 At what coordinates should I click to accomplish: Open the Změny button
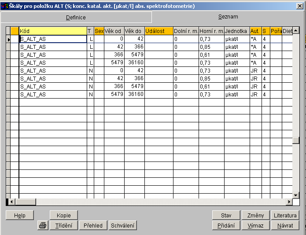point(255,215)
